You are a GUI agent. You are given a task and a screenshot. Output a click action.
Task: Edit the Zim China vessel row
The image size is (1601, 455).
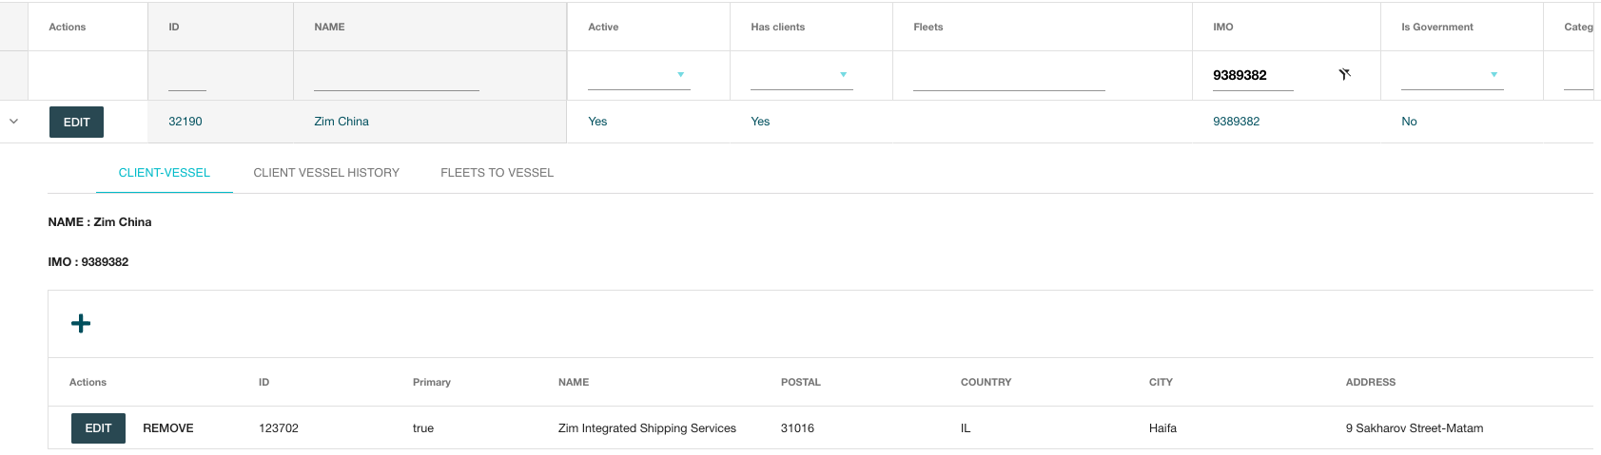point(76,122)
